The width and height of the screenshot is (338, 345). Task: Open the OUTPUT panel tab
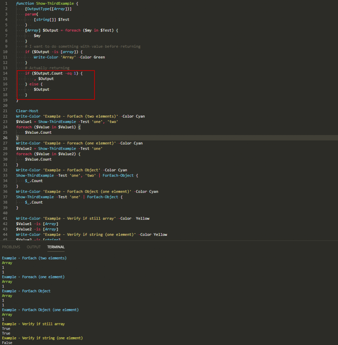point(33,247)
